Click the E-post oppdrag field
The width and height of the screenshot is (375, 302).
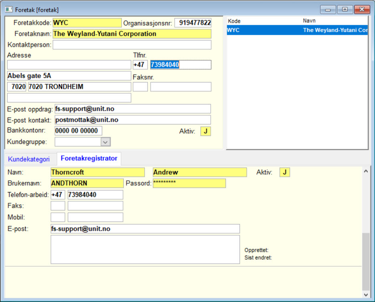coord(133,109)
